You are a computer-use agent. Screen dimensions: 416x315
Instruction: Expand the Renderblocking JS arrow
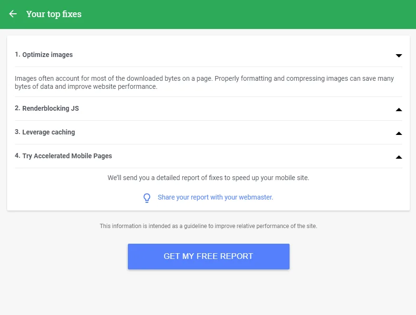tap(398, 109)
